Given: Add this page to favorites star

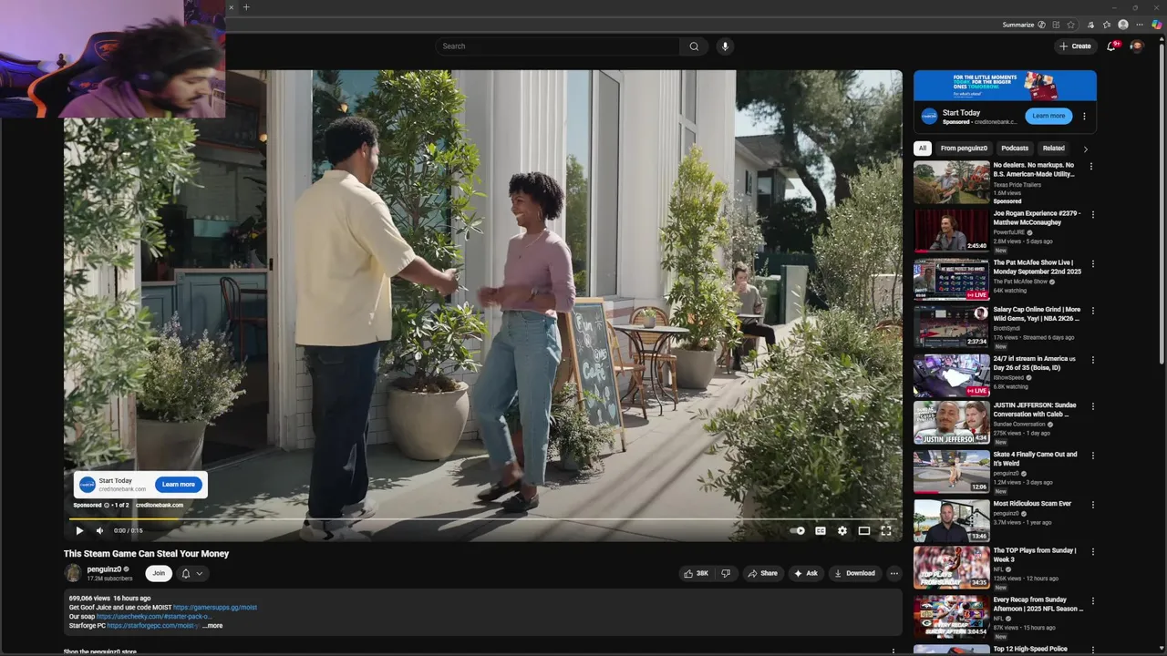Looking at the screenshot, I should tap(1071, 25).
